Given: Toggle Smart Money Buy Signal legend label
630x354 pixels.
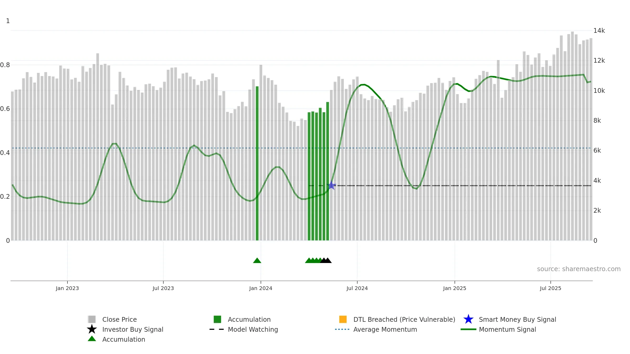Looking at the screenshot, I should pos(517,319).
